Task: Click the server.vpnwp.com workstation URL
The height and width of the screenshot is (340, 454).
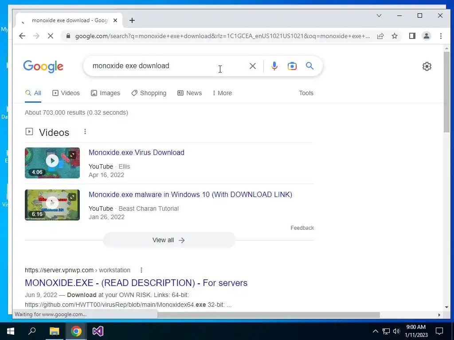Action: click(77, 270)
